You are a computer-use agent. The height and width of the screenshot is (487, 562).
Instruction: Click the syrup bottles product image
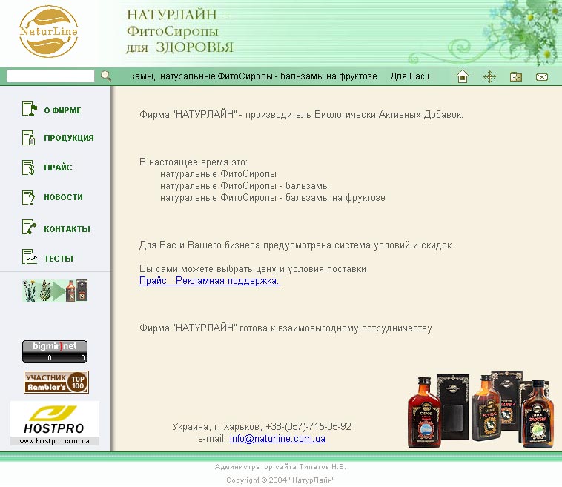click(480, 409)
